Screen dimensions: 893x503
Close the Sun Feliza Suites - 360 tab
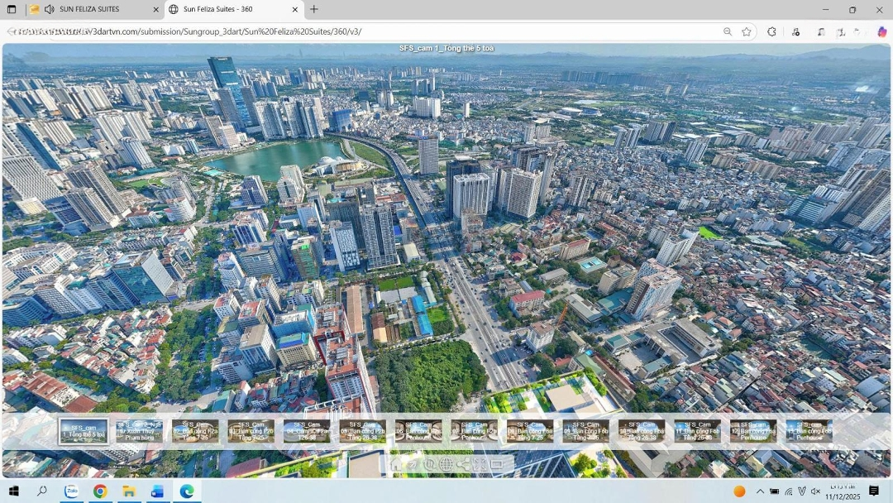click(295, 10)
